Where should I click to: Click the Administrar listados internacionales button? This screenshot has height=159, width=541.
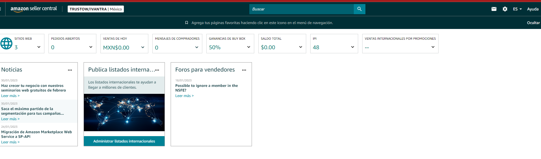124,141
